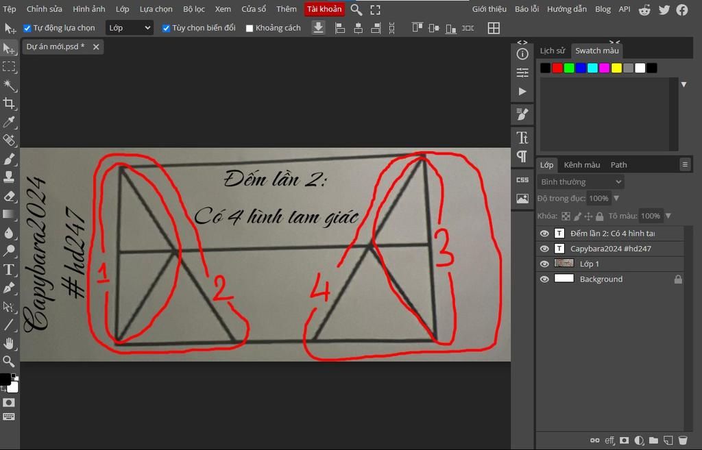Toggle lock all padlock icon
The image size is (702, 450).
599,216
